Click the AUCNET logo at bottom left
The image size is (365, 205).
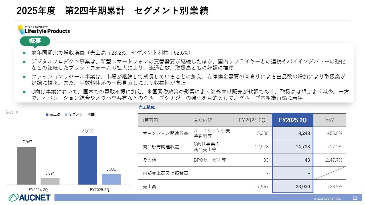click(29, 197)
